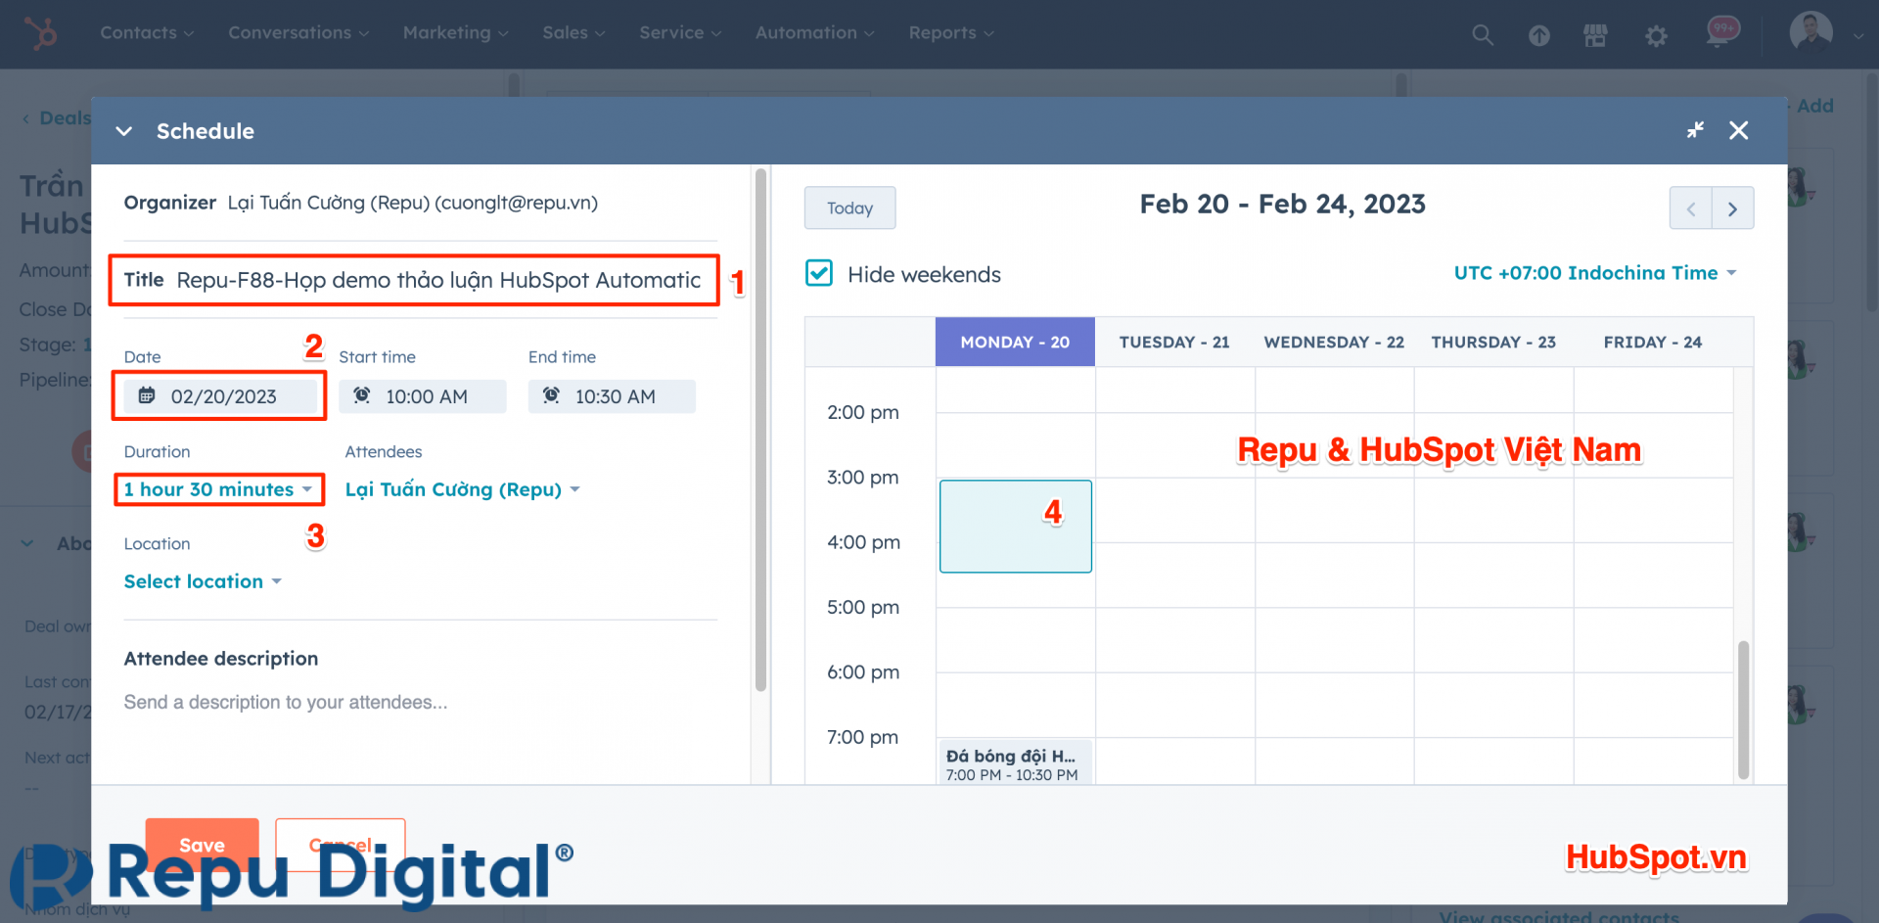The image size is (1879, 923).
Task: Open the Automation menu
Action: pyautogui.click(x=814, y=32)
